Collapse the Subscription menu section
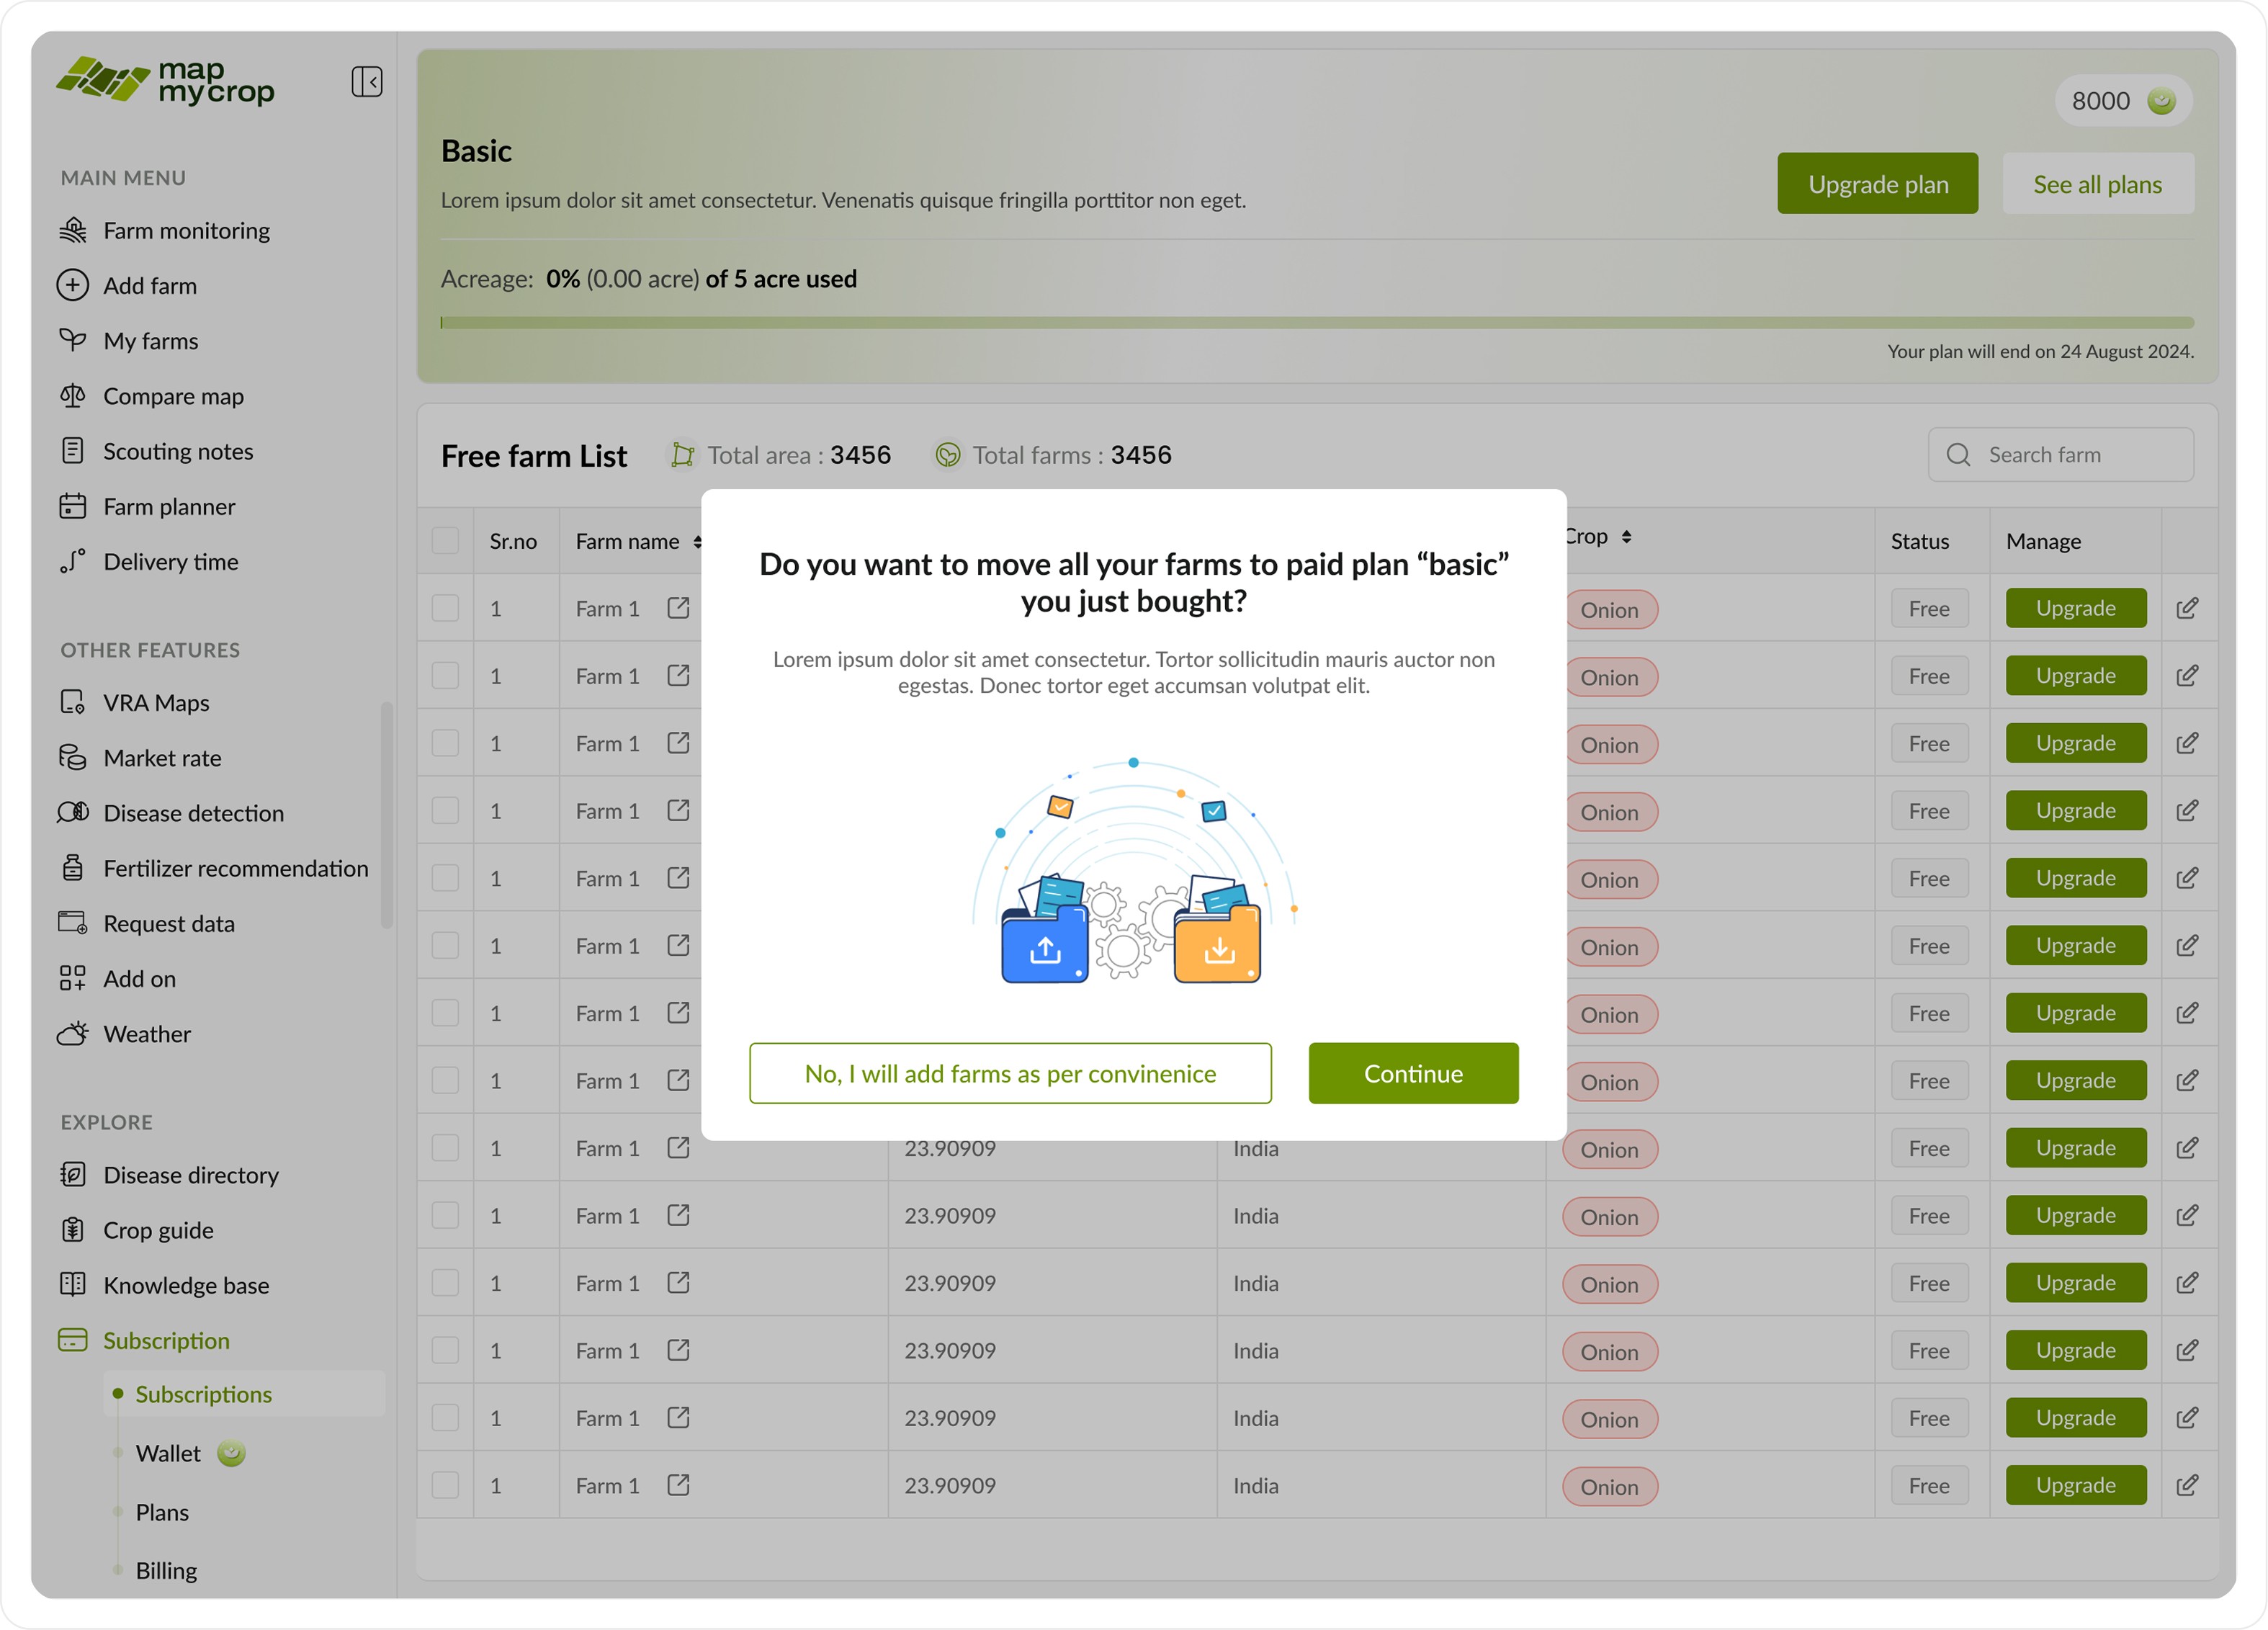This screenshot has height=1630, width=2268. (166, 1341)
